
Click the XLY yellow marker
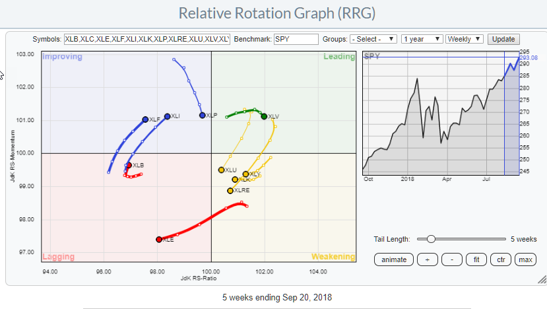(245, 174)
